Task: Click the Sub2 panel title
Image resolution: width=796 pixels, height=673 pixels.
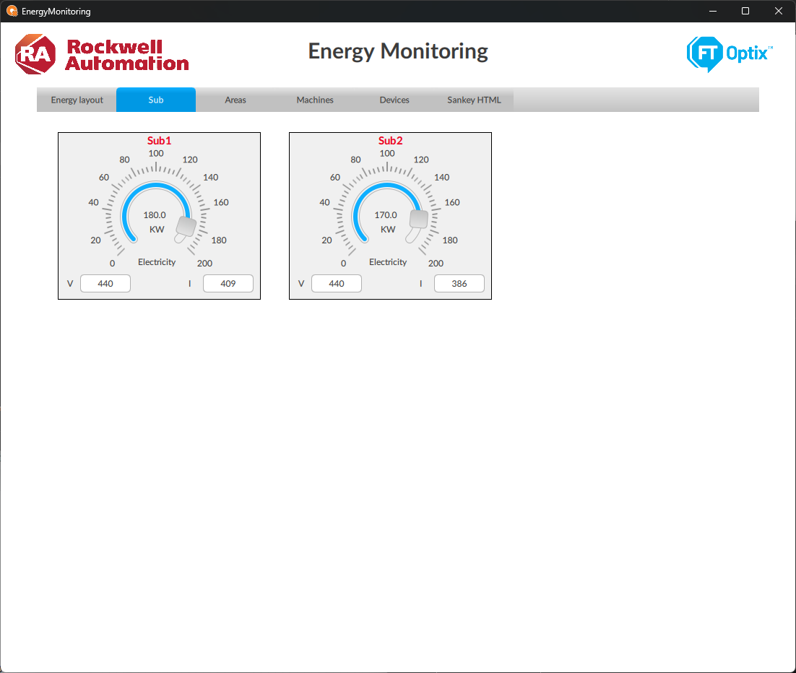Action: pyautogui.click(x=390, y=141)
